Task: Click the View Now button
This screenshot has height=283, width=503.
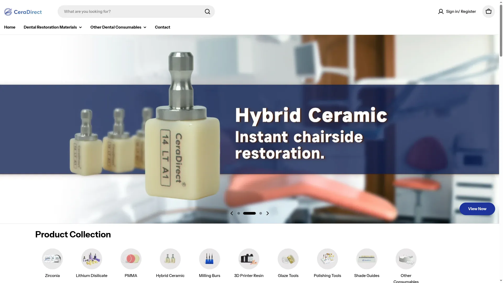Action: (x=477, y=209)
